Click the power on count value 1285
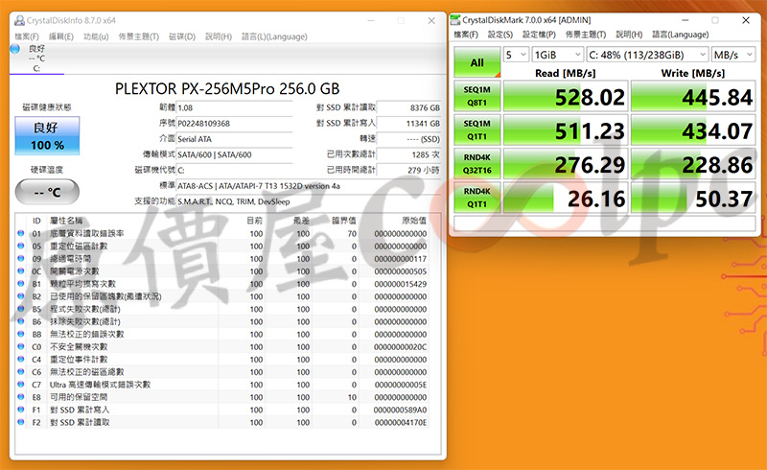This screenshot has width=767, height=470. (x=409, y=154)
